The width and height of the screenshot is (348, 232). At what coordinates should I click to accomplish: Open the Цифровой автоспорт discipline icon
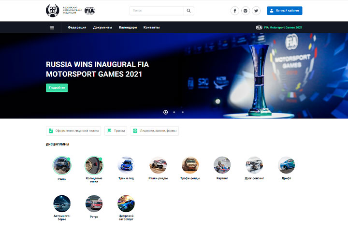pyautogui.click(x=126, y=203)
